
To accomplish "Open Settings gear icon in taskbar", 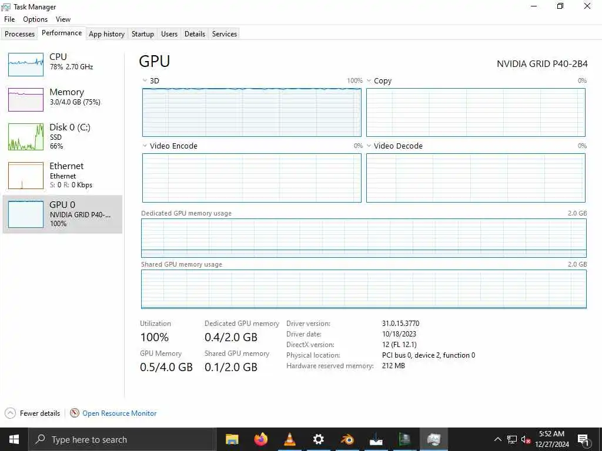I will coord(318,439).
